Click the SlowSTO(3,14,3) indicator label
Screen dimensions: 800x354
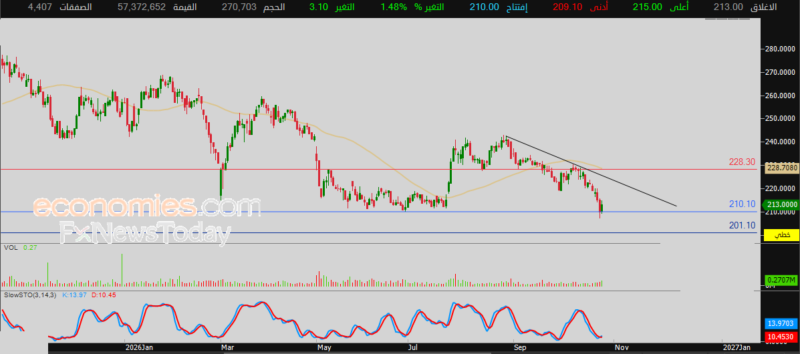point(31,295)
